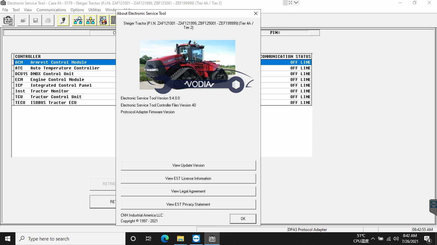Viewport: 437px width, 245px height.
Task: Click the floppy disk save icon
Action: [36, 21]
